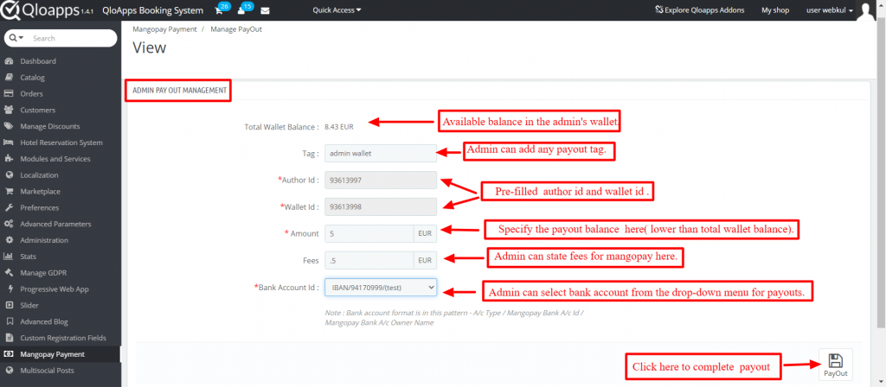Screen dimensions: 886x387
Task: Click the Fees input field
Action: [370, 261]
